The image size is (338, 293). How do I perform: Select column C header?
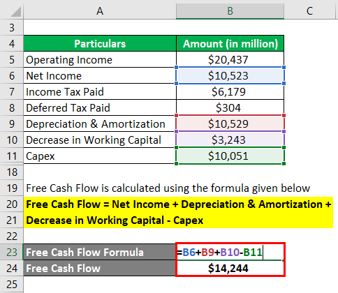click(x=309, y=10)
